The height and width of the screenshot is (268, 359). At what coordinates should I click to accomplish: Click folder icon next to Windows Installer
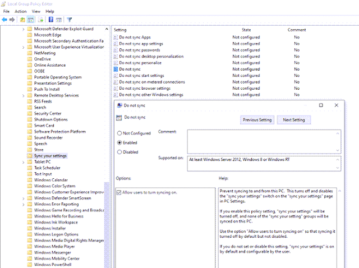30,228
